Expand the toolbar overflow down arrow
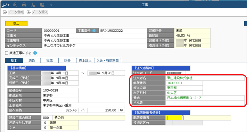 (x=51, y=5)
